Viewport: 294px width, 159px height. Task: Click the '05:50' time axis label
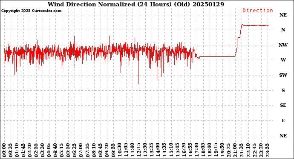(69, 151)
